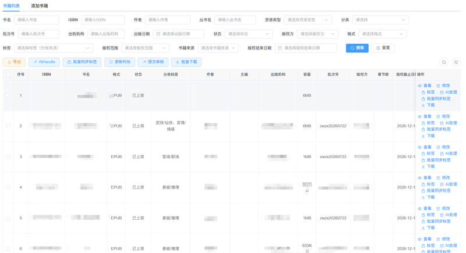
Task: Check the checkbox for row 1
Action: [x=8, y=95]
